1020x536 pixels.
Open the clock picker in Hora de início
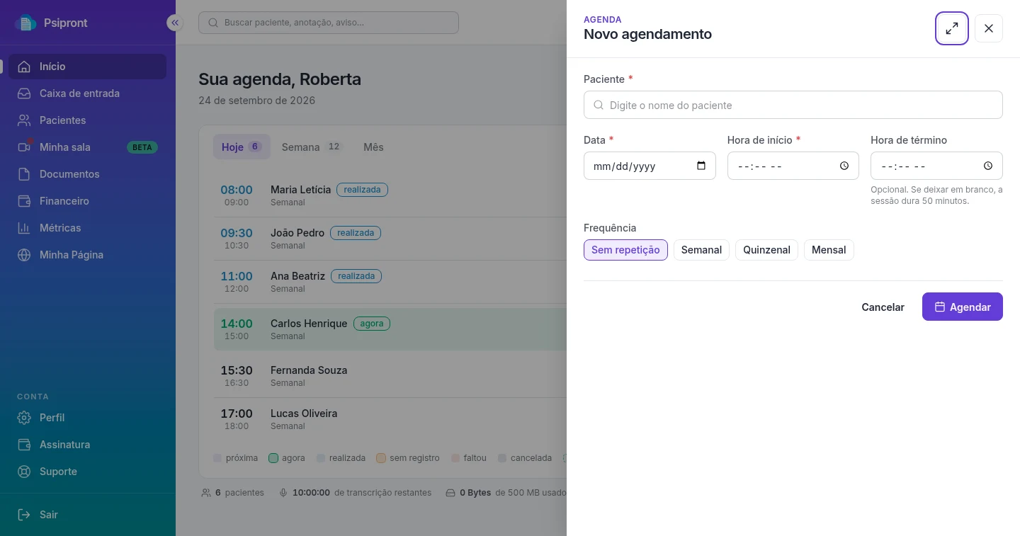point(844,166)
